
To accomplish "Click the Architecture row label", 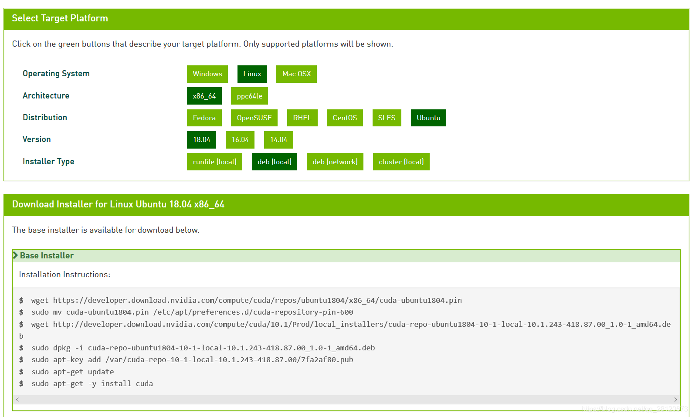I will point(46,95).
